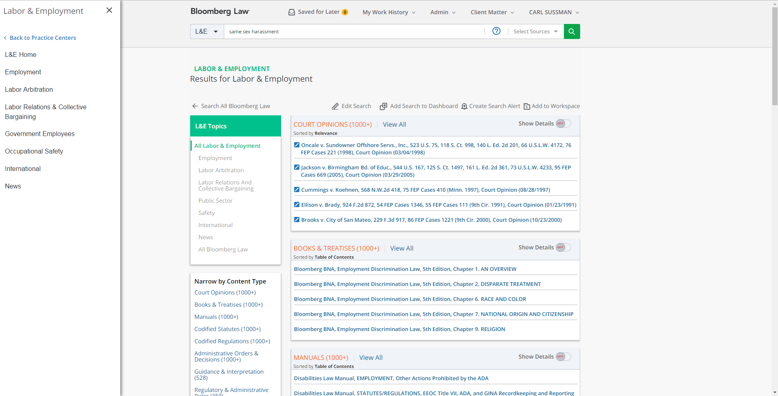
Task: Narrow by Administrative Orders & Decisions
Action: coord(226,356)
